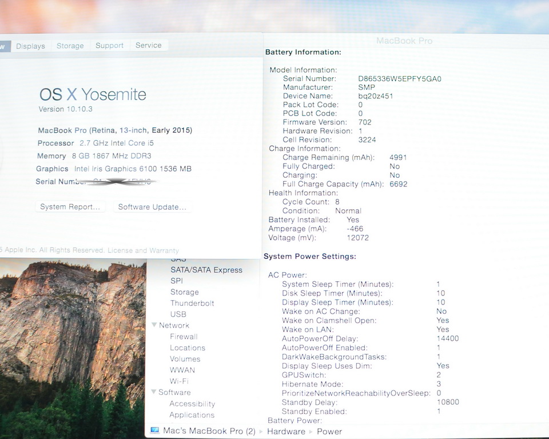549x439 pixels.
Task: Select Firewall under Network
Action: [184, 337]
